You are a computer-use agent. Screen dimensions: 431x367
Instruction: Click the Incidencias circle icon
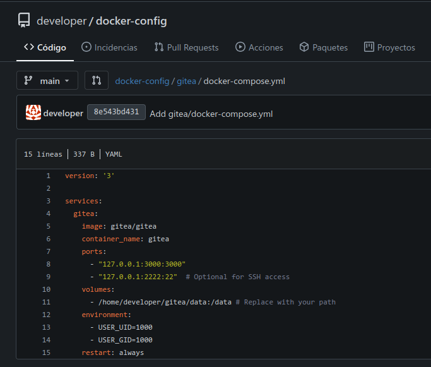coord(86,47)
